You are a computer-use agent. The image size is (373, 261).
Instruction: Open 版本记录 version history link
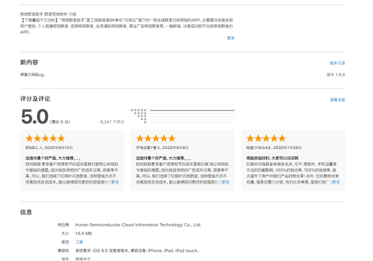pyautogui.click(x=337, y=63)
